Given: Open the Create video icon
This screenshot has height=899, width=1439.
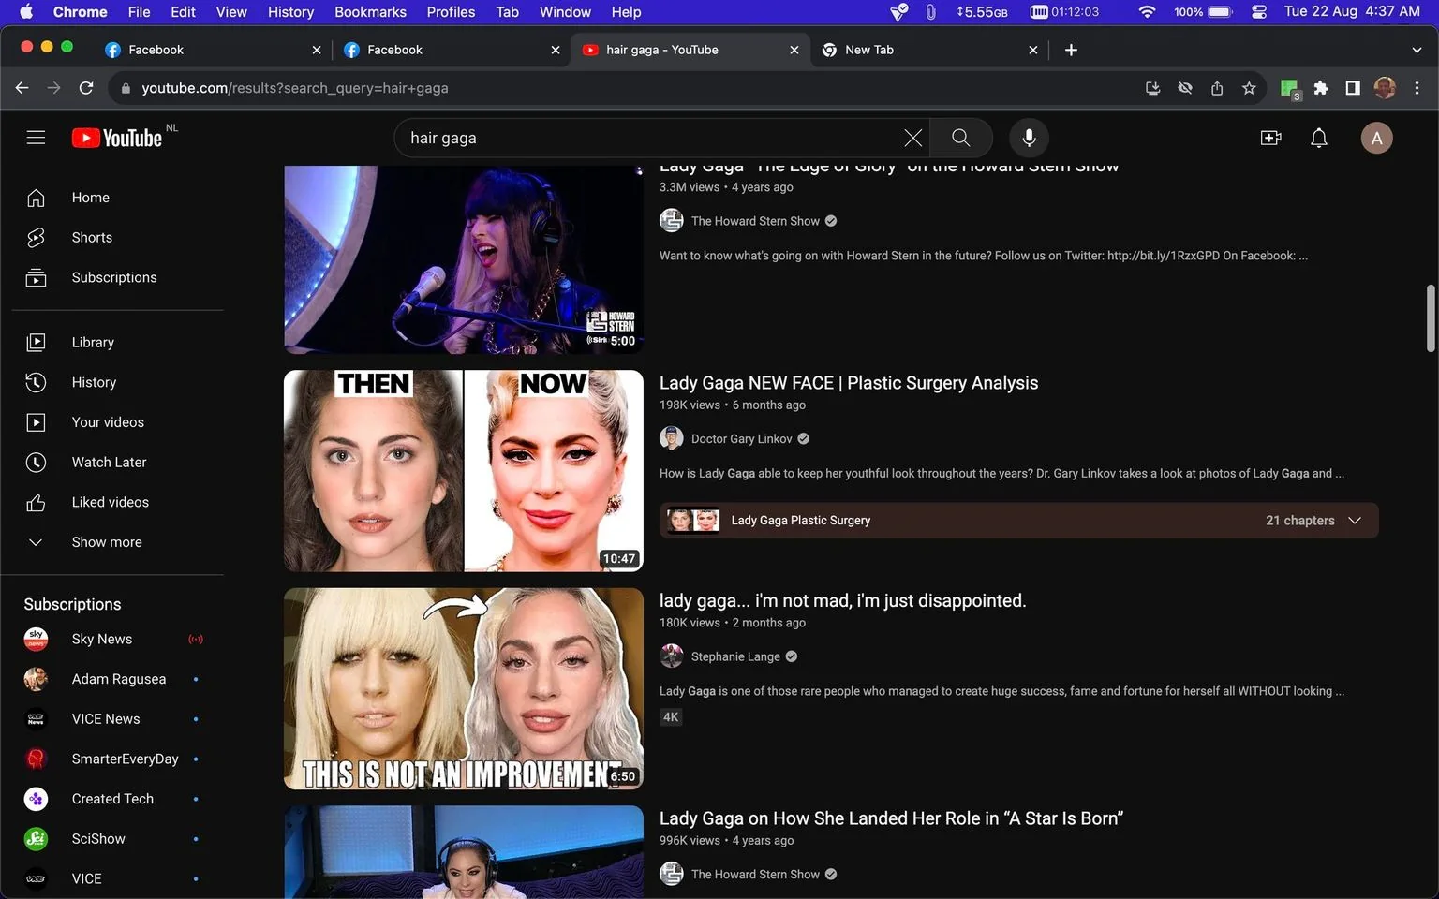Looking at the screenshot, I should point(1270,138).
